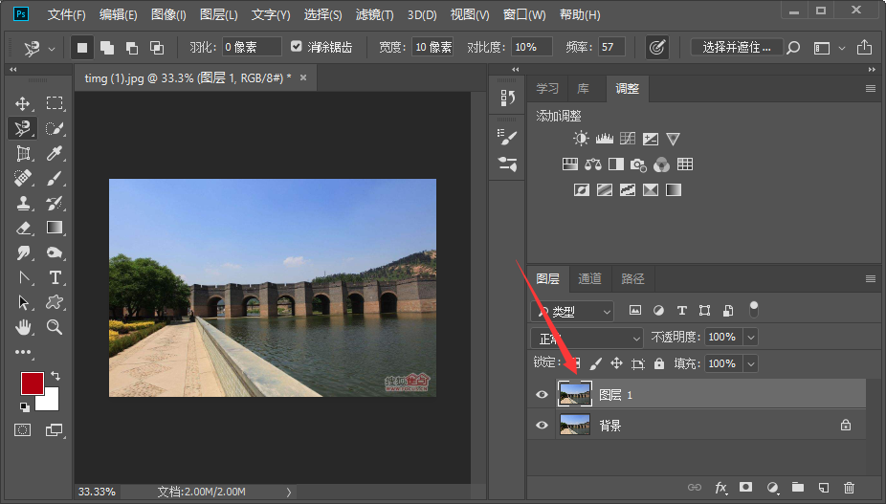The height and width of the screenshot is (504, 886).
Task: Click the red foreground color swatch
Action: click(33, 383)
